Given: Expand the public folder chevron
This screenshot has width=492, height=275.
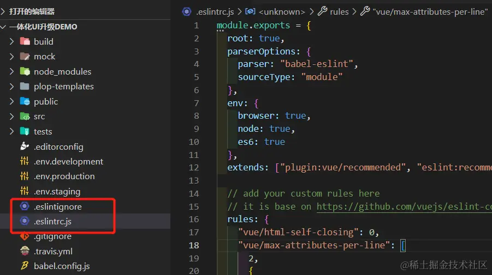Looking at the screenshot, I should click(11, 101).
